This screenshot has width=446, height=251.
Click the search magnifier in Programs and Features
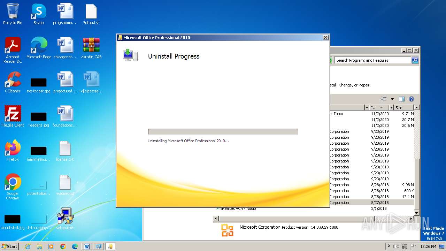coord(415,60)
